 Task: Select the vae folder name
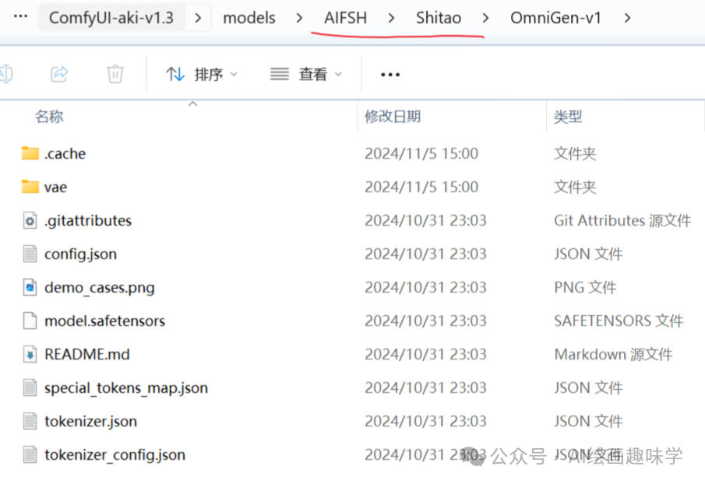coord(56,188)
